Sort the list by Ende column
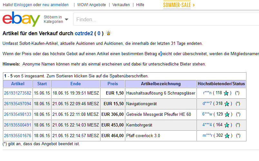The image size is (259, 161). [75, 84]
